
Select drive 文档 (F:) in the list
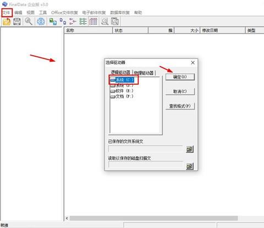click(x=122, y=96)
